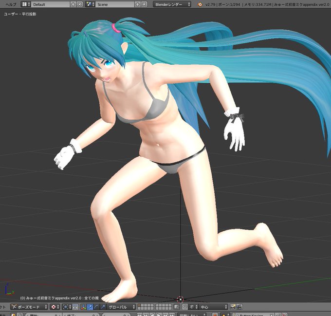Delete the Default screen layout
This screenshot has height=316, width=331.
click(79, 4)
